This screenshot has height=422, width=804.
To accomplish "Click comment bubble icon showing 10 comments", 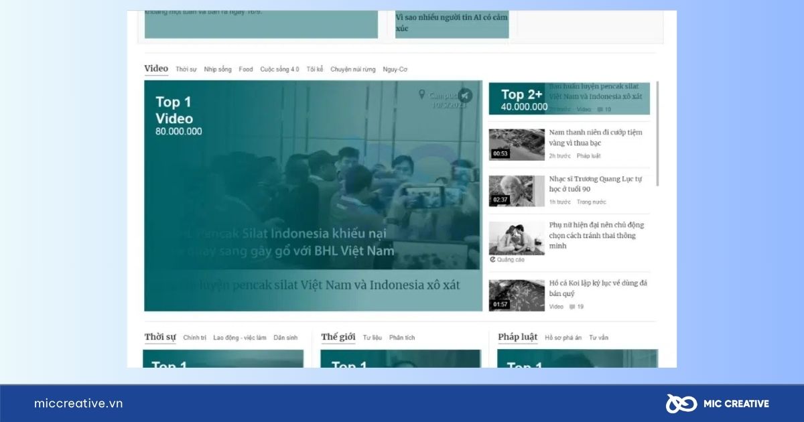I will tap(600, 109).
